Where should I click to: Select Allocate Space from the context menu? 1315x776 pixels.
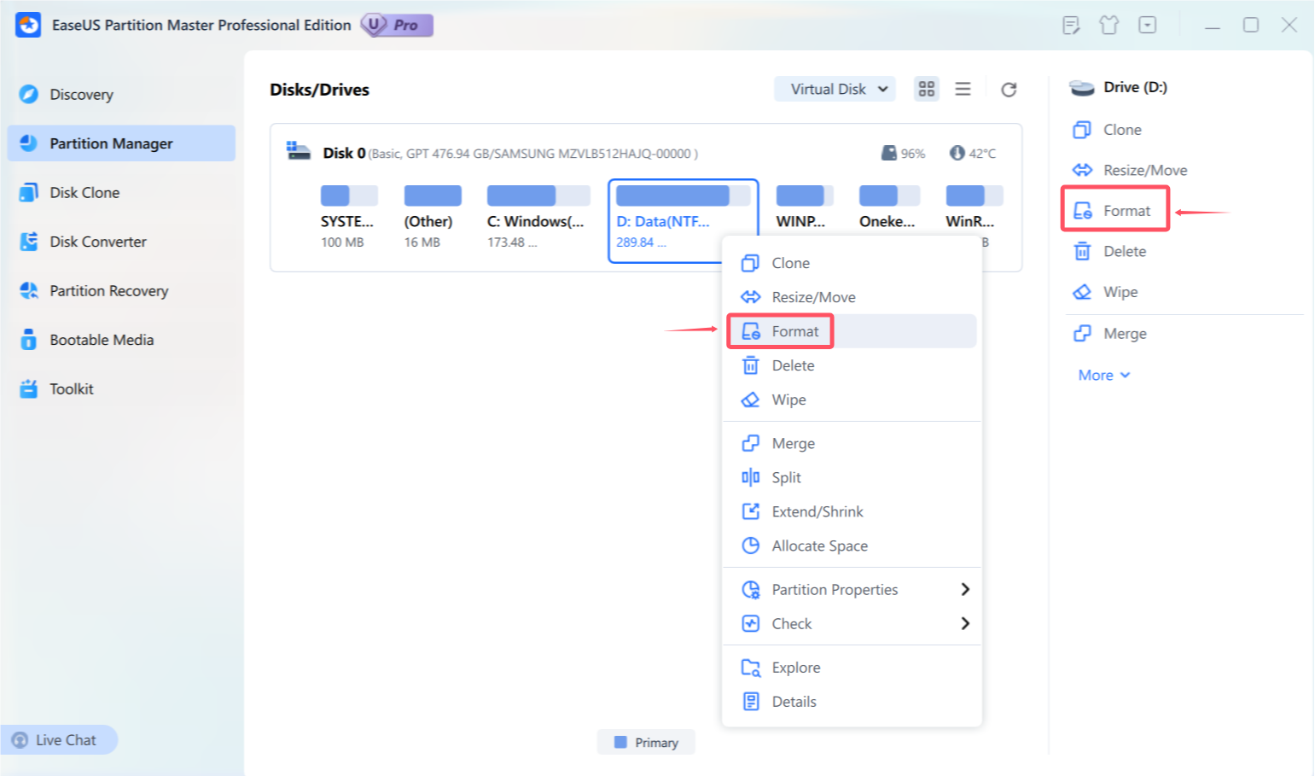[852, 546]
